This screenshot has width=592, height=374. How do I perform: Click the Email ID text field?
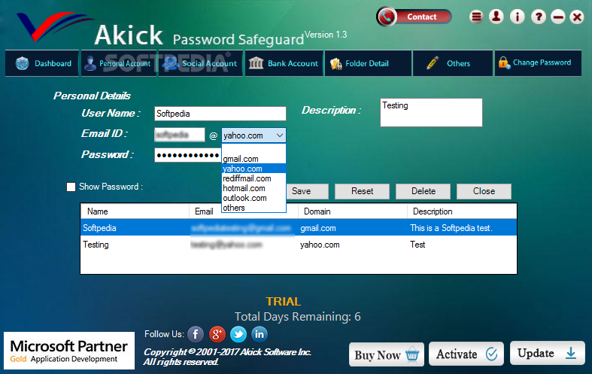click(180, 135)
